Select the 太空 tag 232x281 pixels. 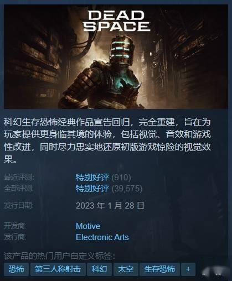pos(126,269)
